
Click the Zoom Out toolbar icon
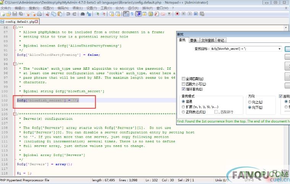click(104, 14)
